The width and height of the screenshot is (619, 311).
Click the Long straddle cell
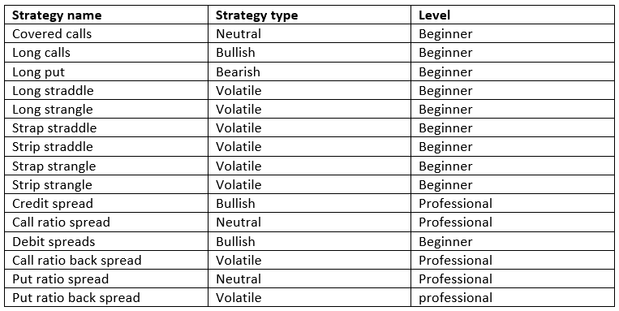106,90
